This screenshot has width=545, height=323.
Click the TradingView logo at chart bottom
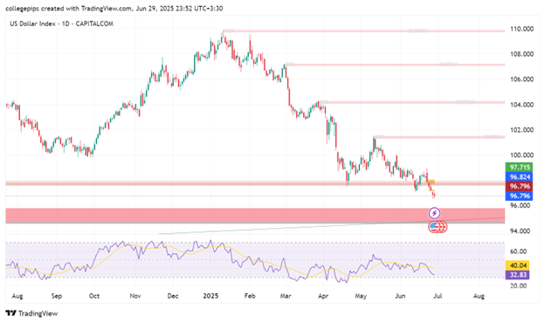point(31,313)
